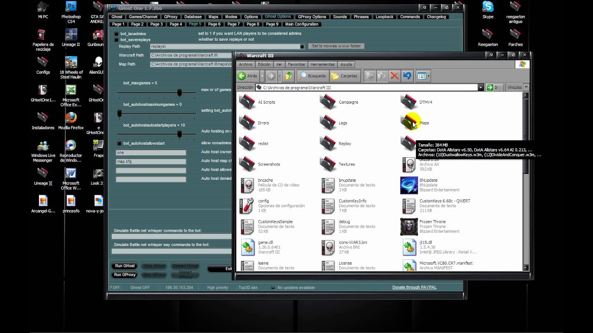Image resolution: width=593 pixels, height=333 pixels.
Task: Go up one folder level in Explorer
Action: coord(289,76)
